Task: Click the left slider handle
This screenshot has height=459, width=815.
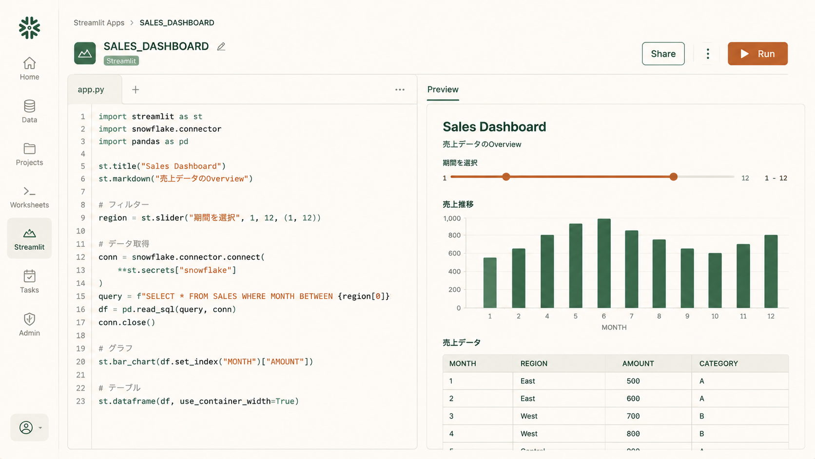Action: click(x=506, y=177)
